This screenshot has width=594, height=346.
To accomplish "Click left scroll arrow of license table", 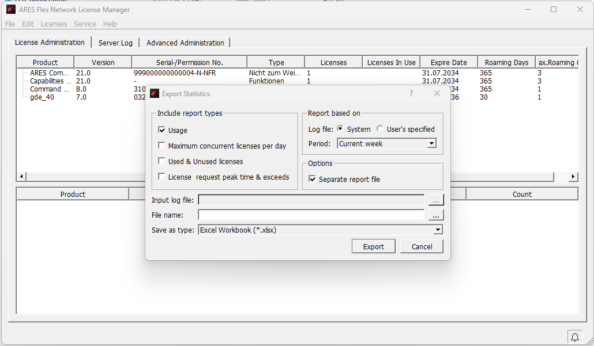I will tap(22, 177).
